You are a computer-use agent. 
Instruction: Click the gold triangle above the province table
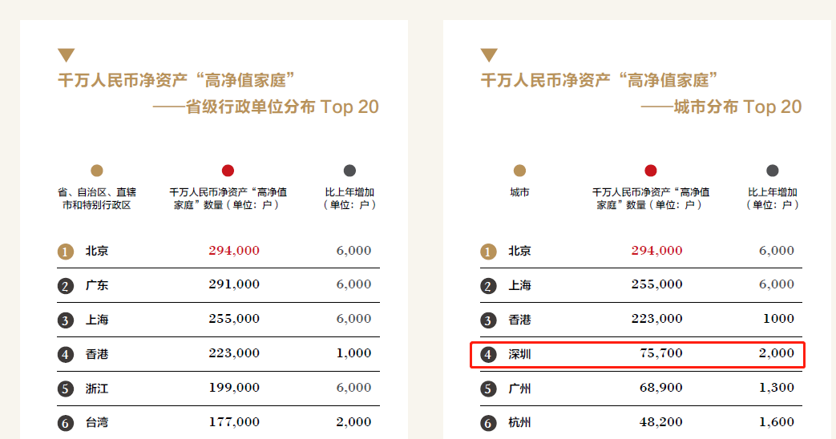(66, 54)
